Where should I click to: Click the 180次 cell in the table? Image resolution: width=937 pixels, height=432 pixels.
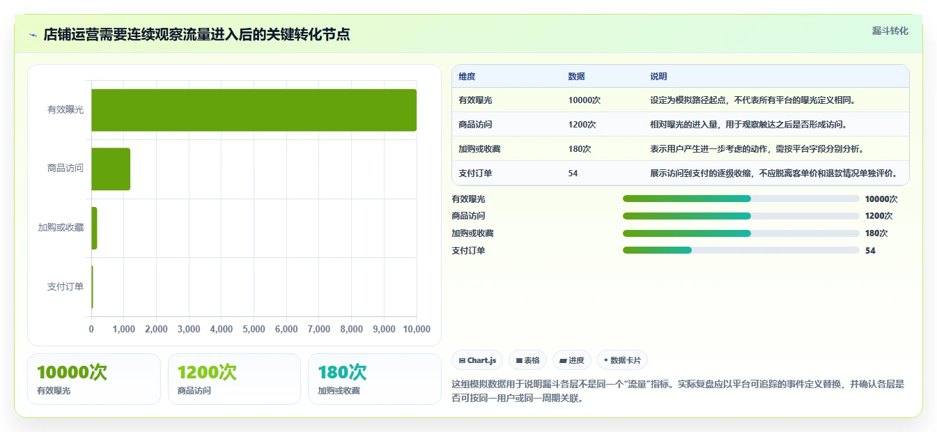click(580, 149)
